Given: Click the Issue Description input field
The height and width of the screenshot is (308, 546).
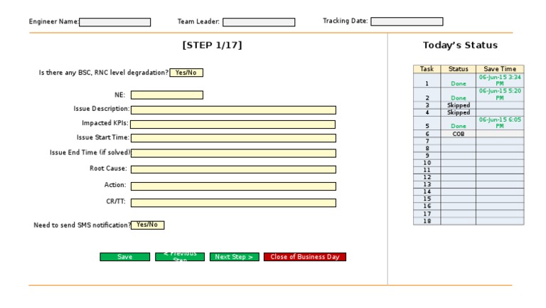Looking at the screenshot, I should (x=233, y=110).
